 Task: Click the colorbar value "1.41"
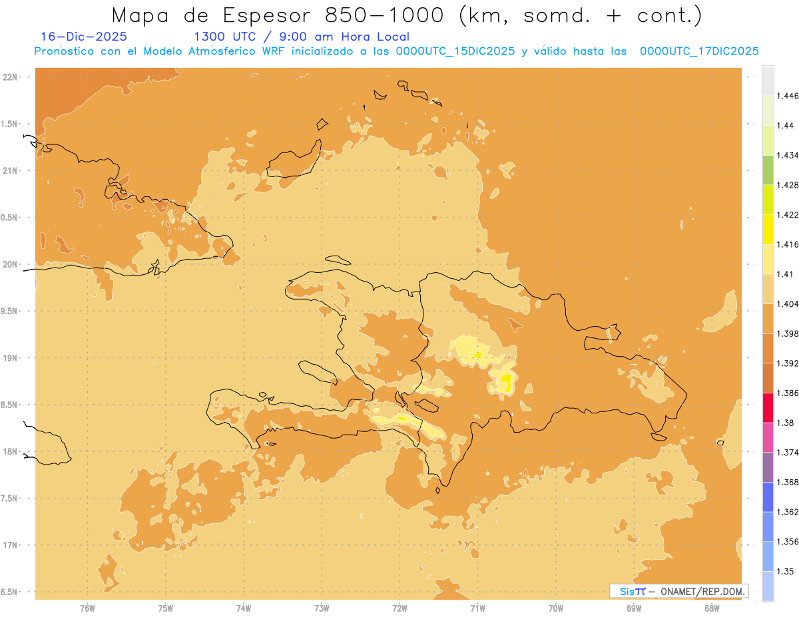click(x=786, y=274)
